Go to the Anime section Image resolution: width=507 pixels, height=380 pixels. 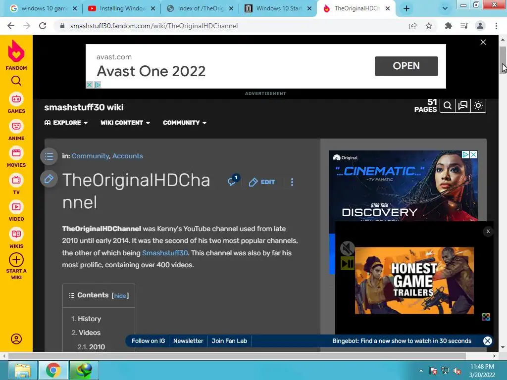16,131
